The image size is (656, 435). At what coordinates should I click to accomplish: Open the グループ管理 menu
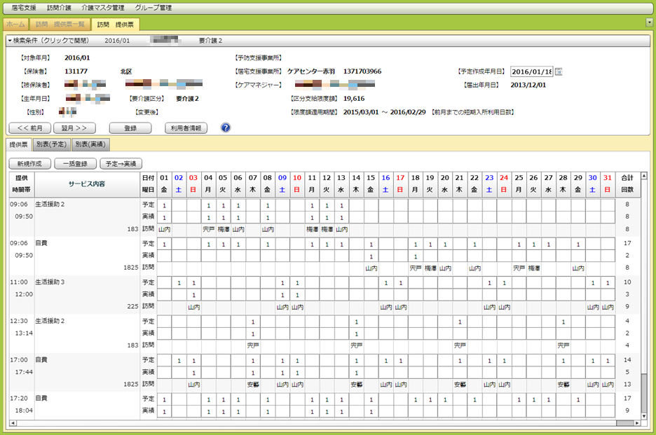[154, 8]
